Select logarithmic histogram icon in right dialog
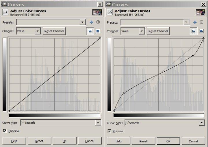Screen dimensions: 208x147 [202, 31]
